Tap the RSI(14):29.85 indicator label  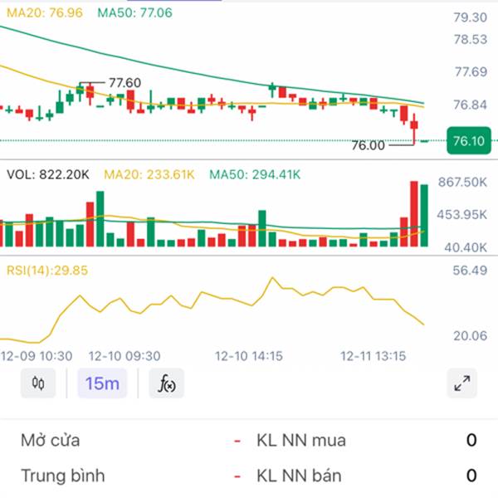47,271
